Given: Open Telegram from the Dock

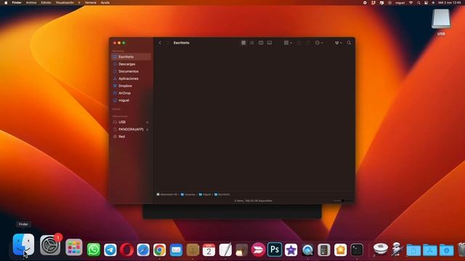Looking at the screenshot, I should (110, 249).
